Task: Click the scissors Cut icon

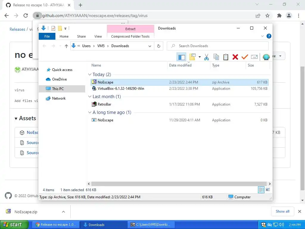Action: tap(207, 57)
